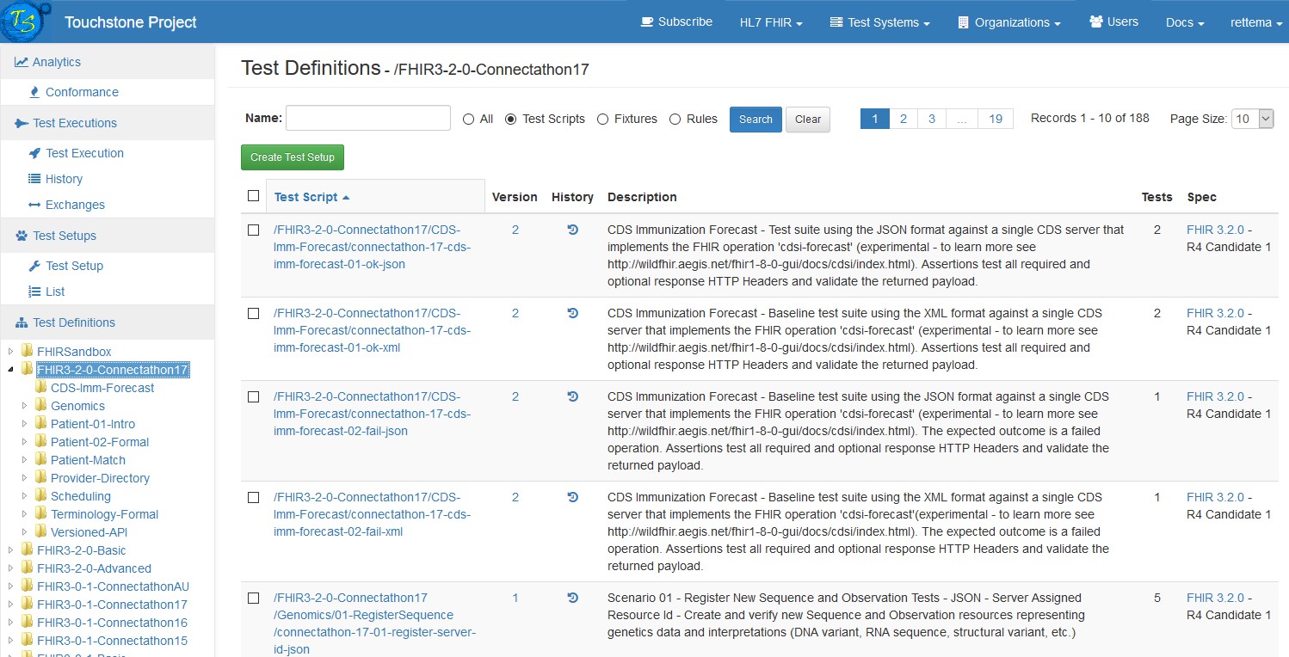
Task: Open the Organizations dropdown menu
Action: point(1009,22)
